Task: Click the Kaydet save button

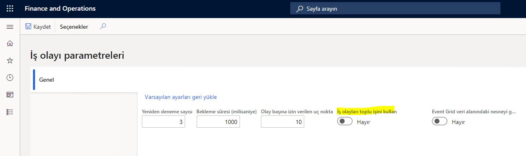Action: pos(38,27)
